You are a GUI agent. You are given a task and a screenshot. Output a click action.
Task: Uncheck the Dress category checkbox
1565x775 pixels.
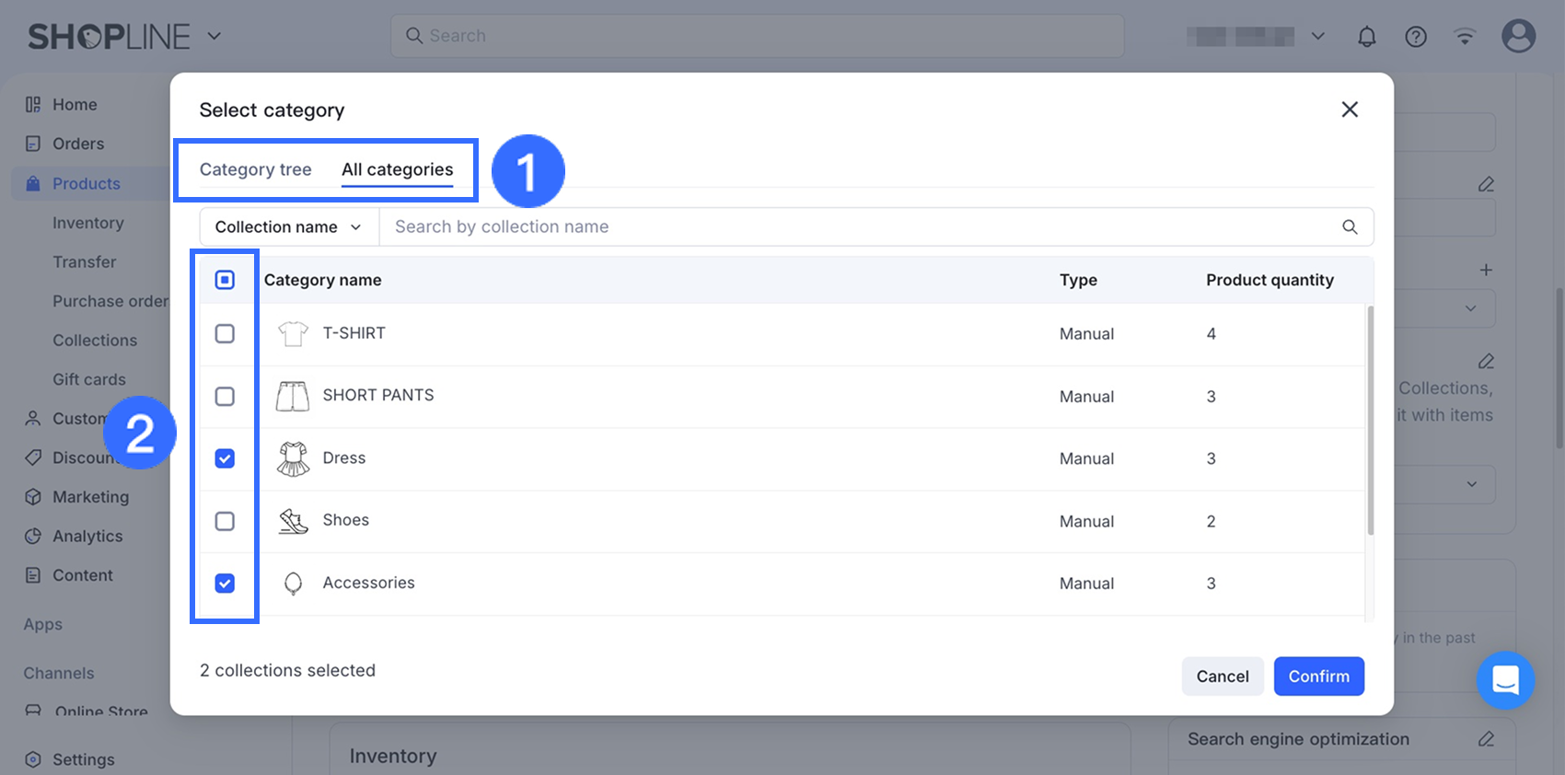click(225, 458)
